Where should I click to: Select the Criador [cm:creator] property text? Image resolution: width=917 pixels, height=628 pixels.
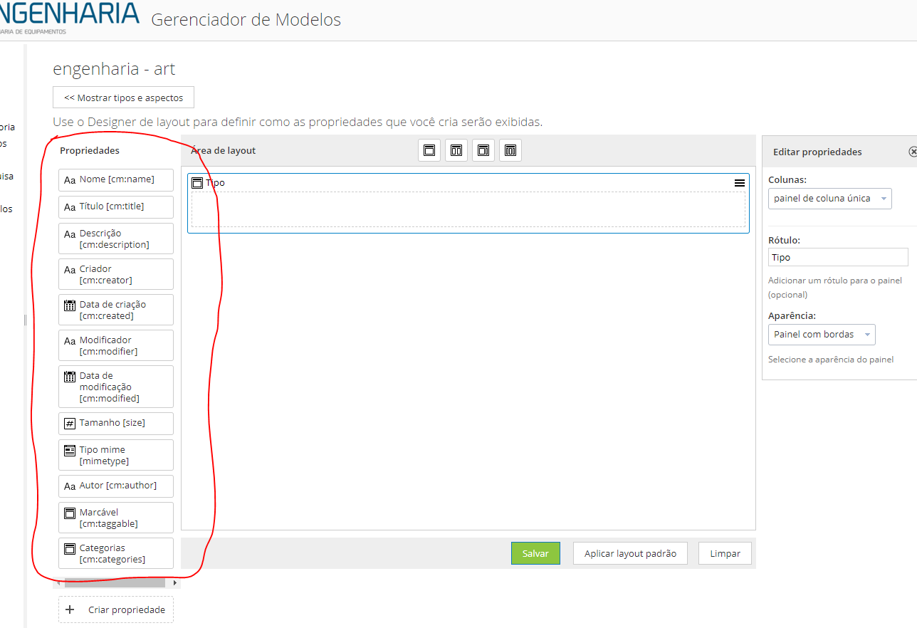106,274
